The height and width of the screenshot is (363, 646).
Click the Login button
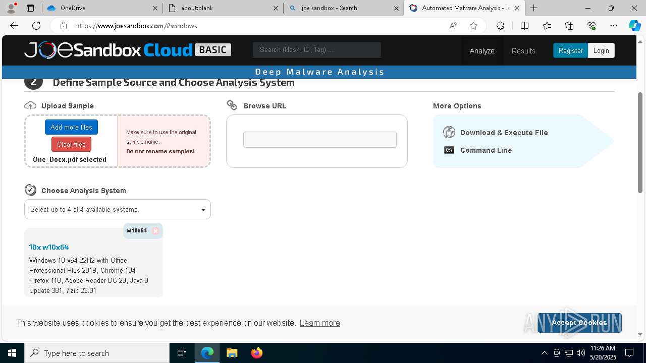[601, 50]
